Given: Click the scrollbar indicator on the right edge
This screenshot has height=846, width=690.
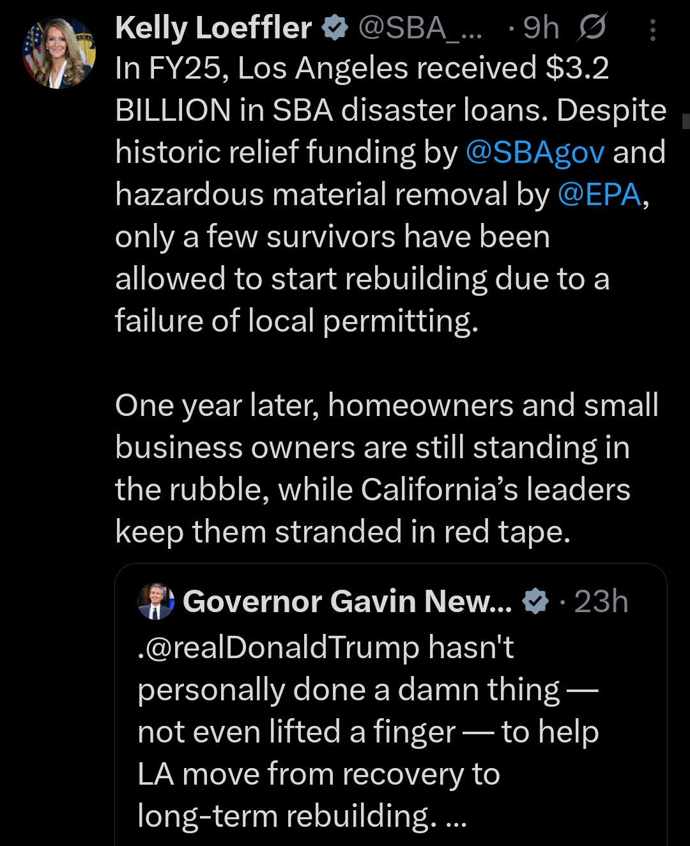Looking at the screenshot, I should [687, 121].
